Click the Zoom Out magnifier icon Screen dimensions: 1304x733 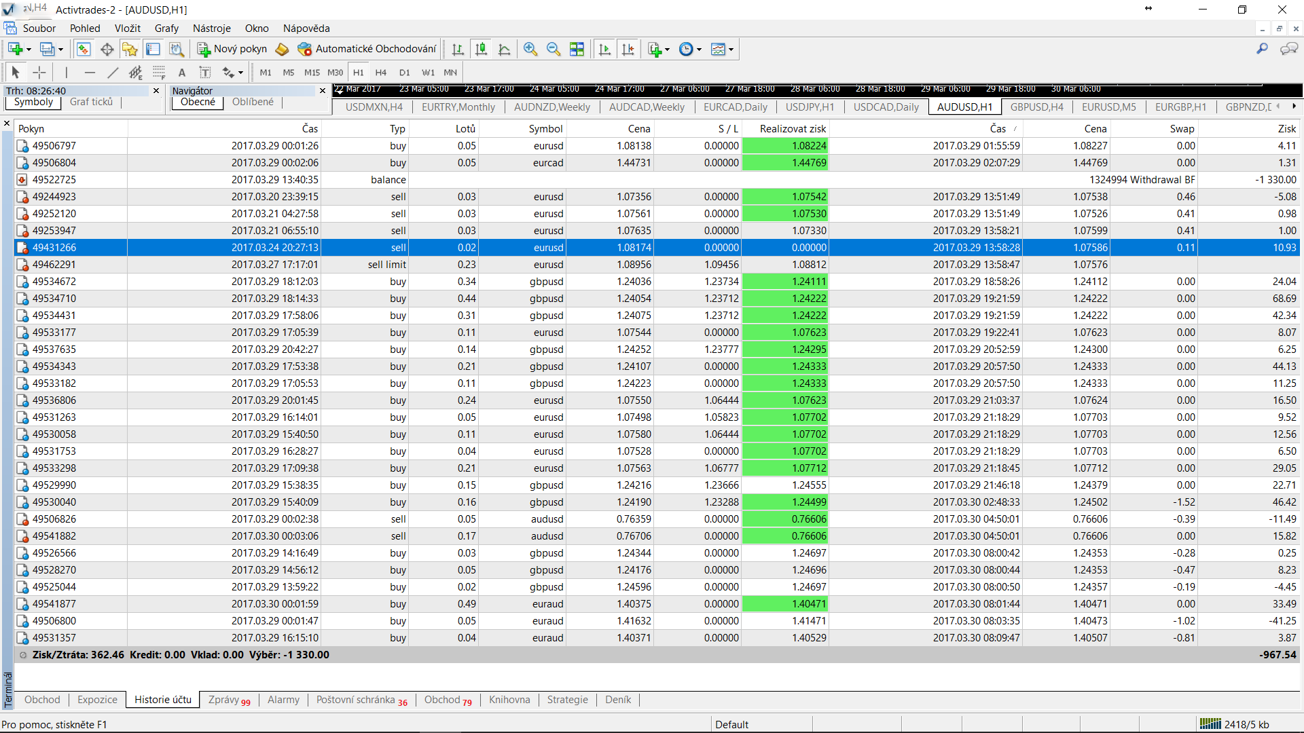(554, 49)
